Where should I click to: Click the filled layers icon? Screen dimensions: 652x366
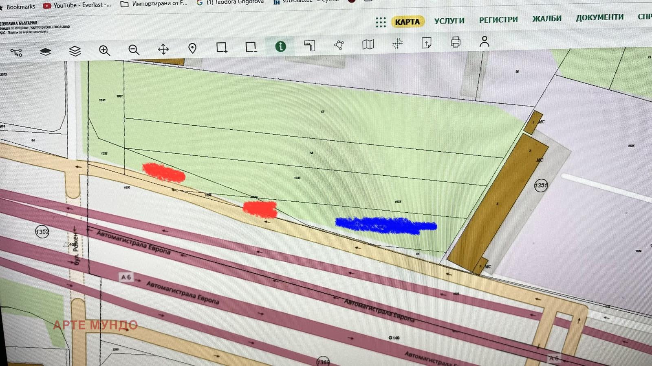click(45, 52)
